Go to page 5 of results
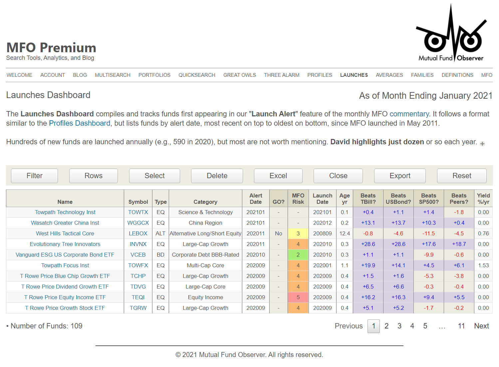 pos(425,326)
